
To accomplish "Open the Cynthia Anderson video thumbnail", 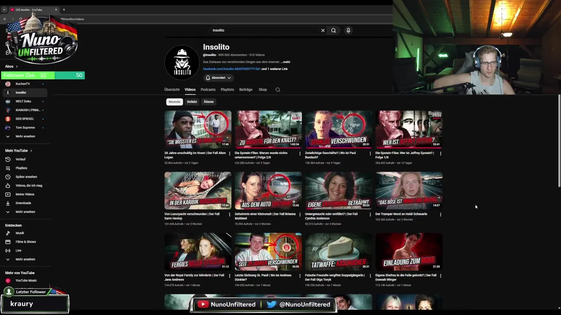I will click(338, 190).
